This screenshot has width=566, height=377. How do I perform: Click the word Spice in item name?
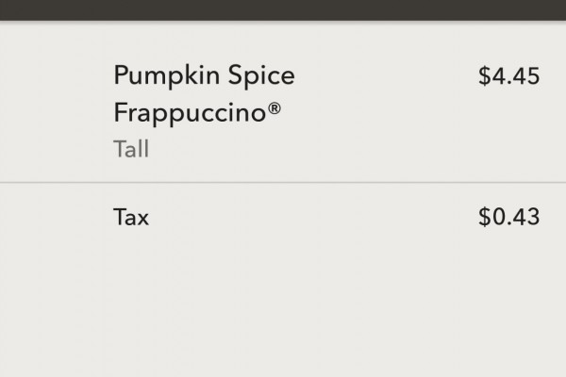[261, 77]
